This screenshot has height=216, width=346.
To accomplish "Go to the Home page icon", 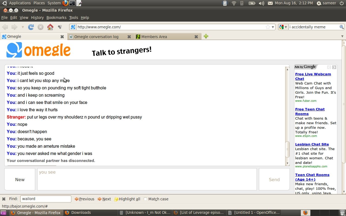I will (x=50, y=27).
